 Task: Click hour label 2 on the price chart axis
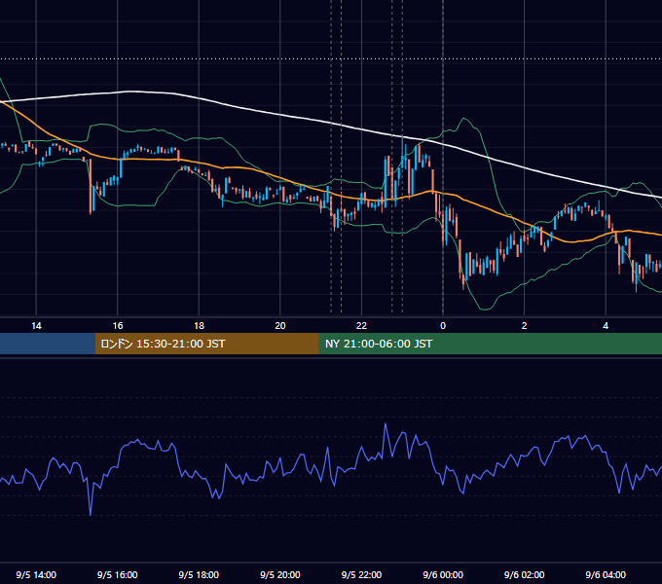(525, 326)
